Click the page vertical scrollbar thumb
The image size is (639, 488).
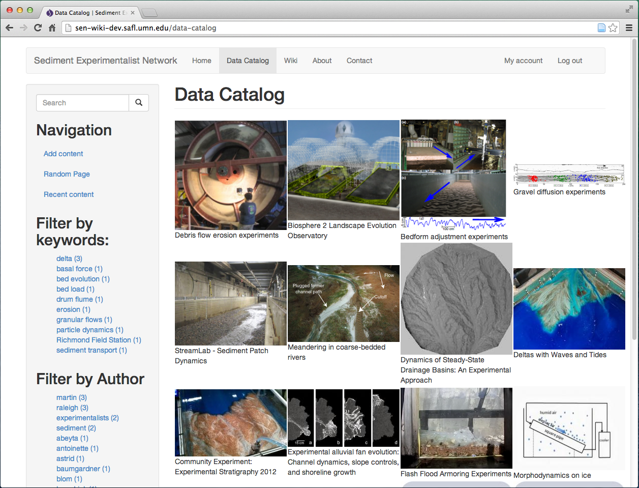coord(634,189)
